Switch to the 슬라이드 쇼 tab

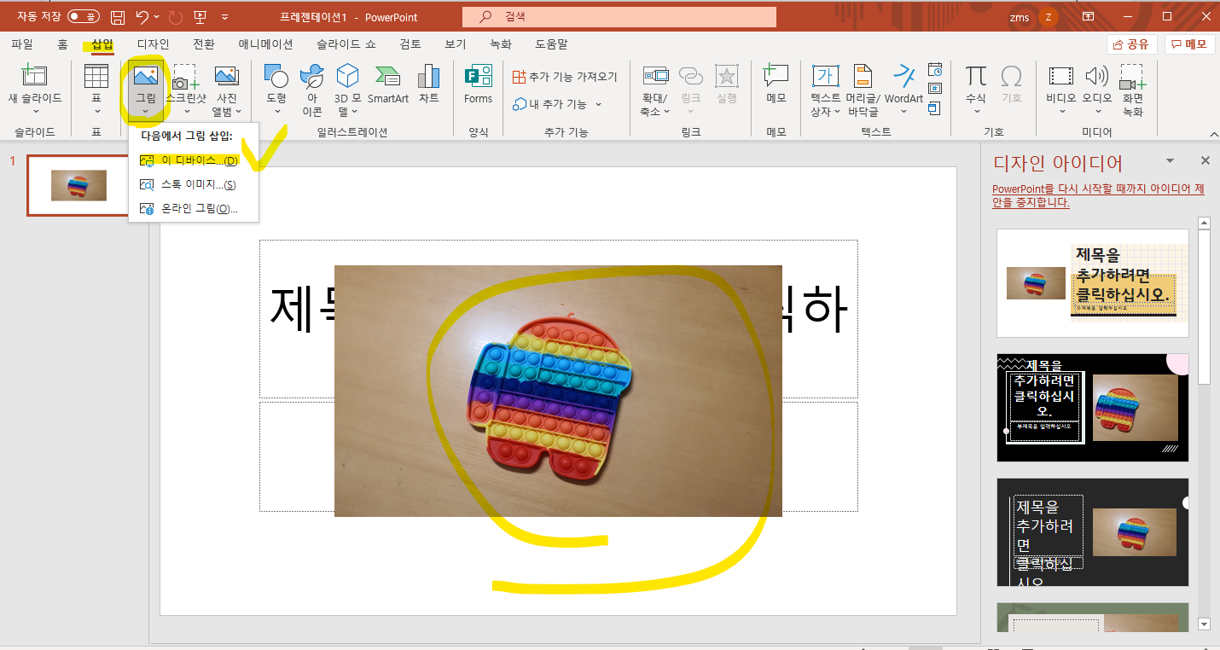point(347,44)
